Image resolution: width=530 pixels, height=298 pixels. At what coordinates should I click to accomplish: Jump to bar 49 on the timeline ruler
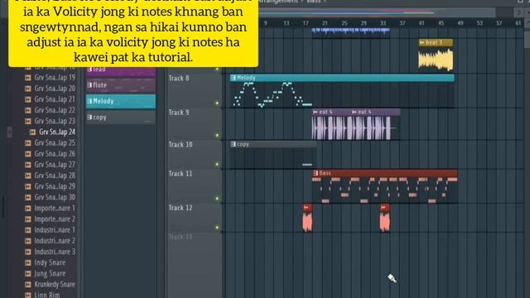click(x=460, y=23)
